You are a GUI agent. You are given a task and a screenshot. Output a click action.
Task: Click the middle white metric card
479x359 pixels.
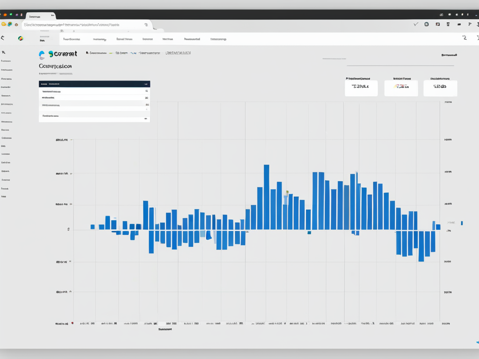pyautogui.click(x=401, y=87)
